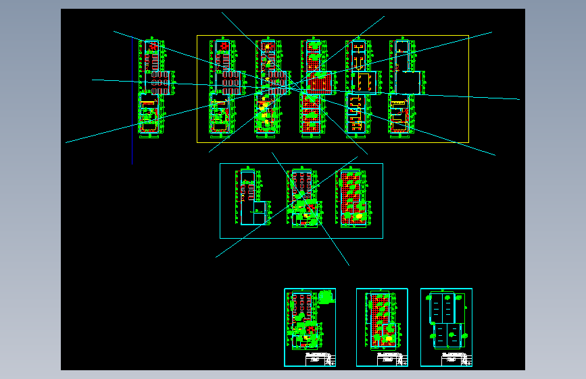The width and height of the screenshot is (586, 379).
Task: Select the title-block sheet with gray desk rows plan
Action: tap(310, 327)
